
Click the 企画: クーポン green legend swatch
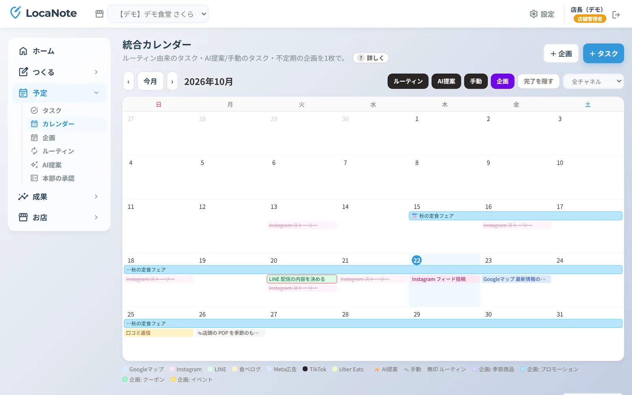point(125,379)
